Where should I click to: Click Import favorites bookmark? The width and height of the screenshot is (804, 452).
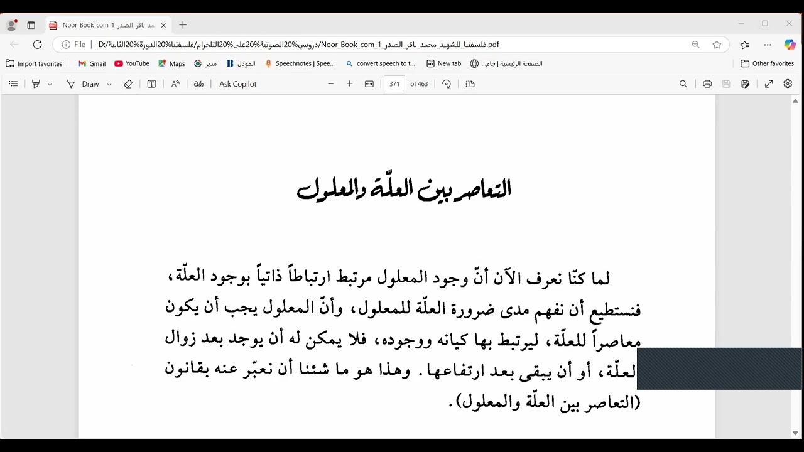[35, 63]
